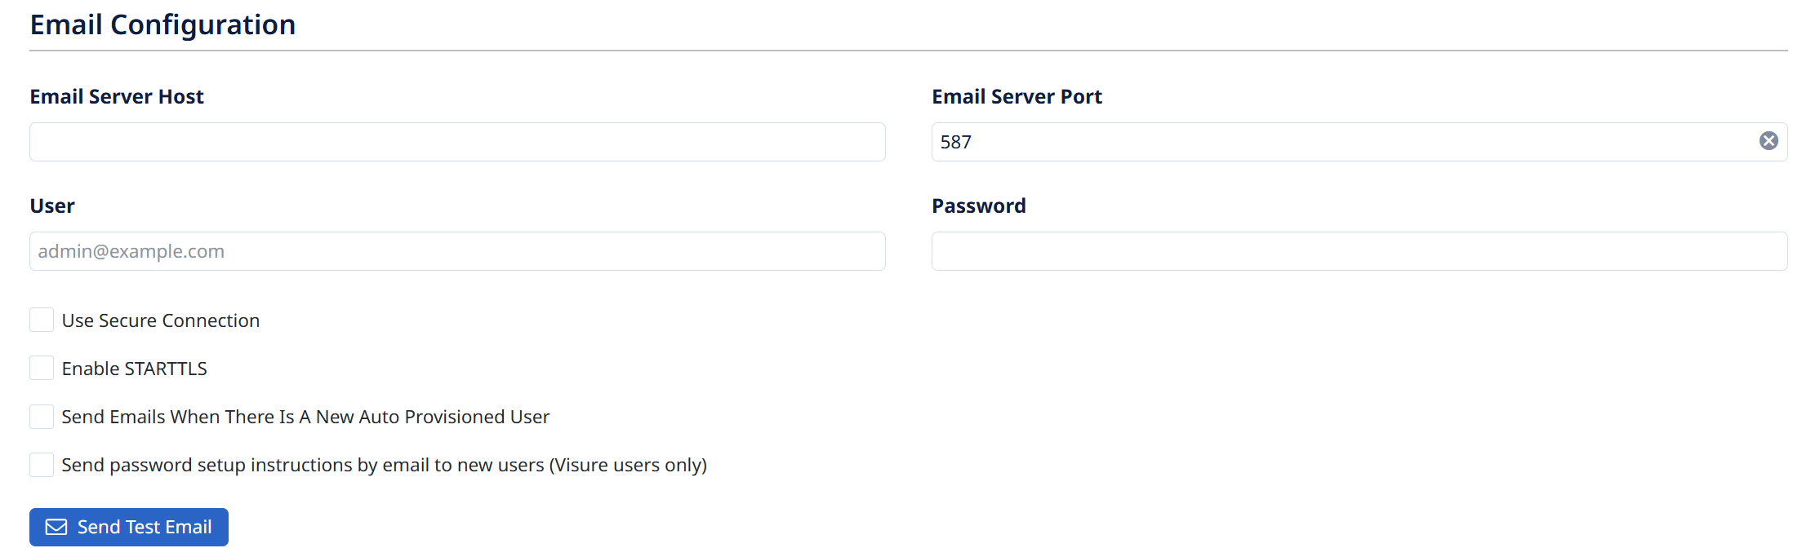Click the '(Visure users only)' label text
Viewport: 1793px width, 548px height.
628,465
